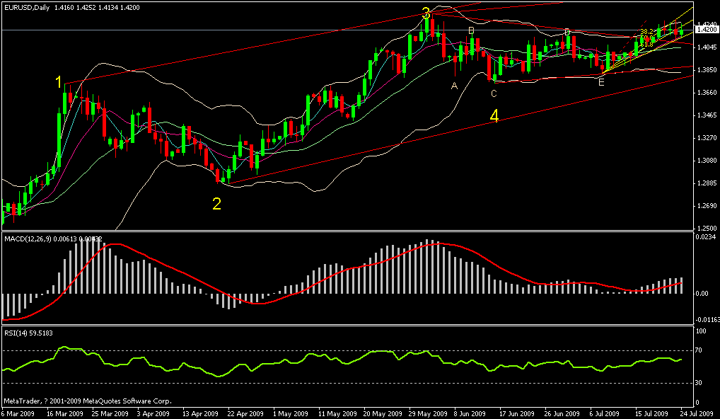The image size is (720, 419).
Task: Click the -0.01163 MACD scale value
Action: point(707,318)
